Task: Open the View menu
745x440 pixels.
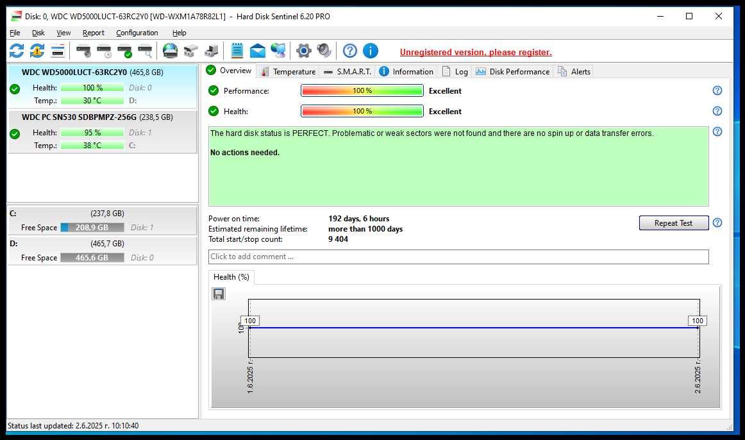Action: 63,33
